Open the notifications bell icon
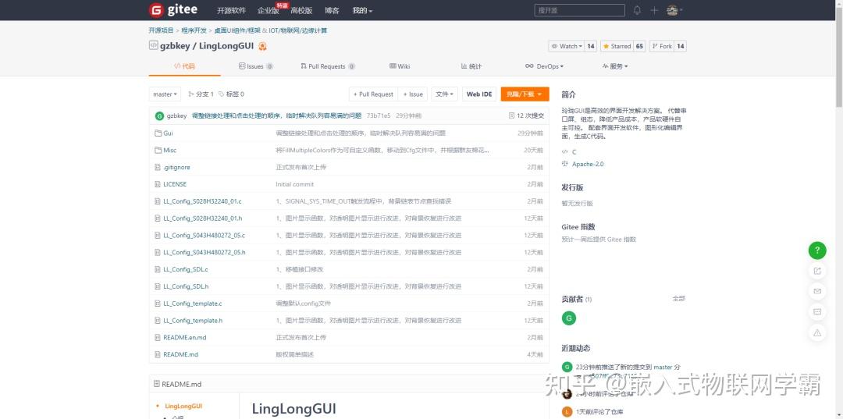The width and height of the screenshot is (843, 419). (637, 10)
